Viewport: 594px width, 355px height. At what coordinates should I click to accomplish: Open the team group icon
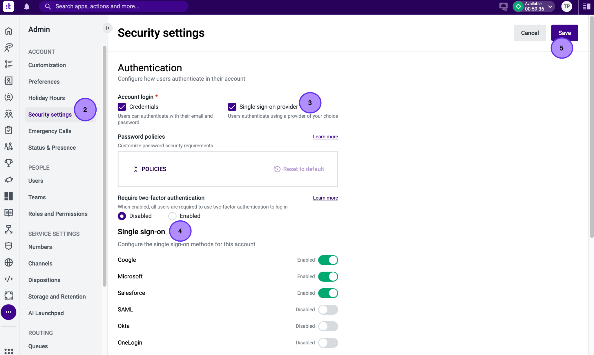tap(9, 114)
